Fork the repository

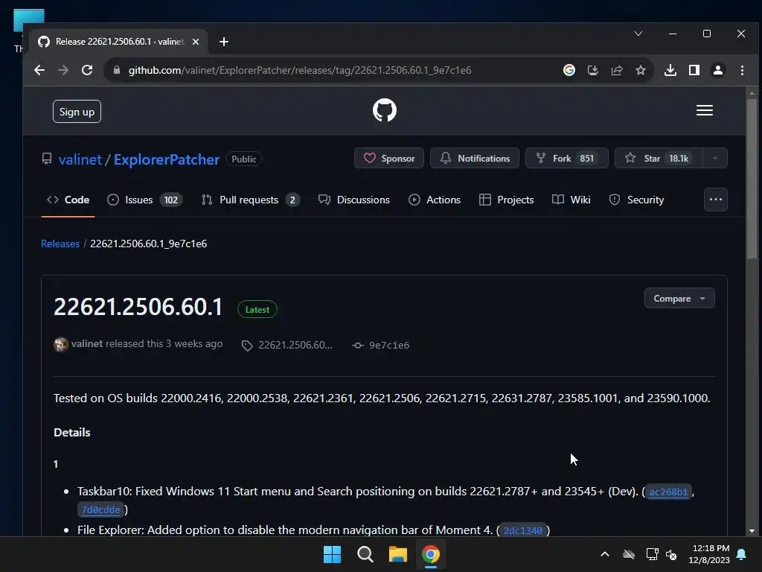pos(566,158)
